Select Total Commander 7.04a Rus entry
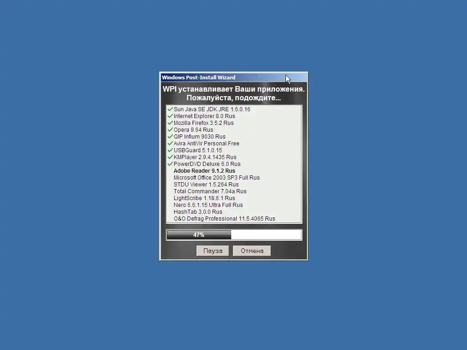 tap(210, 191)
